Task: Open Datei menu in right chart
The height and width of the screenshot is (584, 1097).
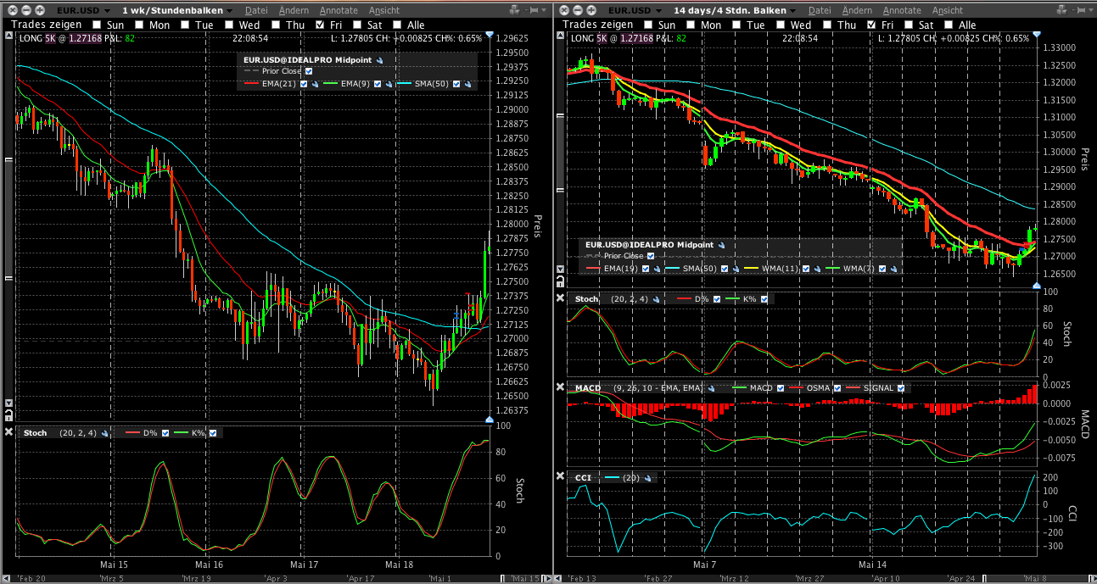Action: coord(820,10)
